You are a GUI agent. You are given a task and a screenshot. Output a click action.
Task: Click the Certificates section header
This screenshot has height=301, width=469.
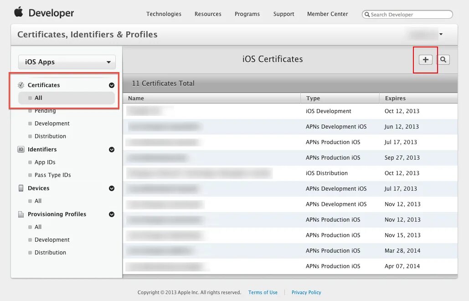[44, 85]
